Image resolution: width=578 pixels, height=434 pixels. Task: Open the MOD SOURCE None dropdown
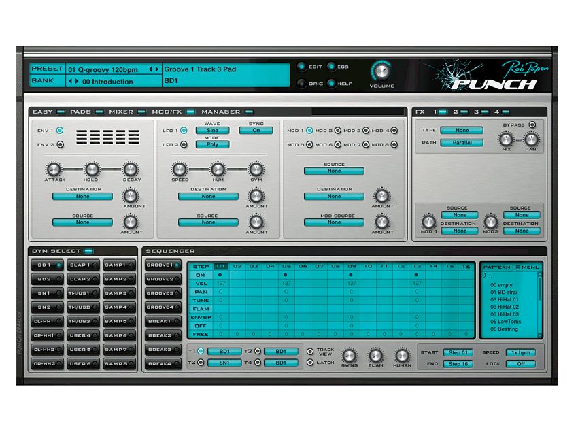click(x=334, y=222)
